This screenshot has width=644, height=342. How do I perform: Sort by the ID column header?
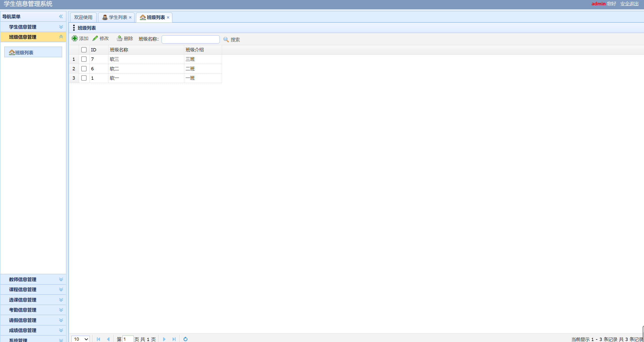[99, 50]
